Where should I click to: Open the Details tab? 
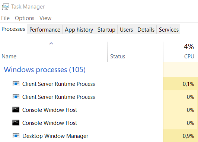[x=146, y=29]
